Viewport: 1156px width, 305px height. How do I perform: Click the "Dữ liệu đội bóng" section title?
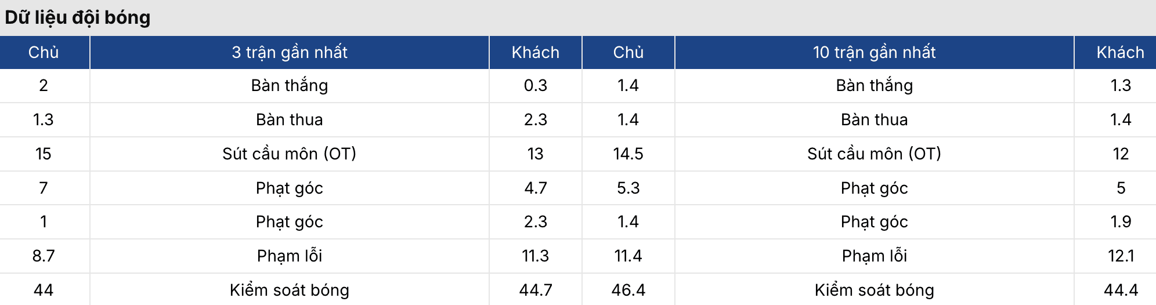click(x=78, y=17)
